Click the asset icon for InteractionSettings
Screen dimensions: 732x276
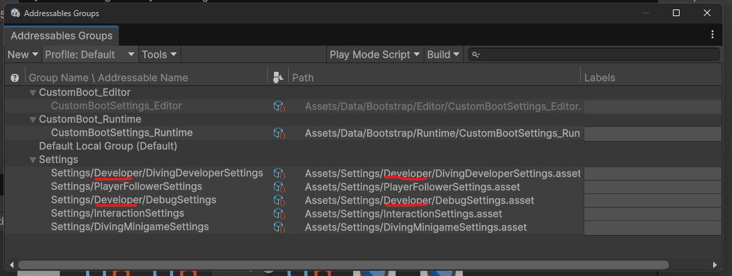279,214
